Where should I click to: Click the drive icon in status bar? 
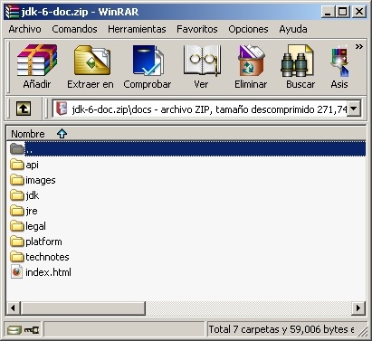point(14,330)
